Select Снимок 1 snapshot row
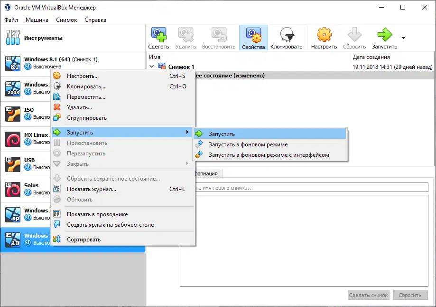436x307 pixels. [290, 67]
